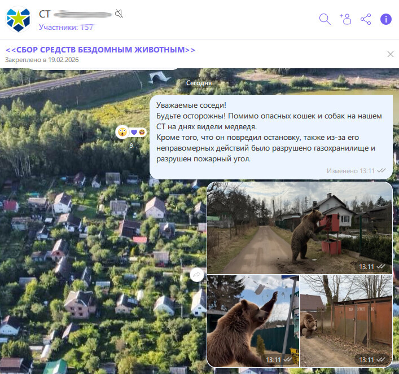Click the add participant icon
The height and width of the screenshot is (374, 399).
click(345, 19)
